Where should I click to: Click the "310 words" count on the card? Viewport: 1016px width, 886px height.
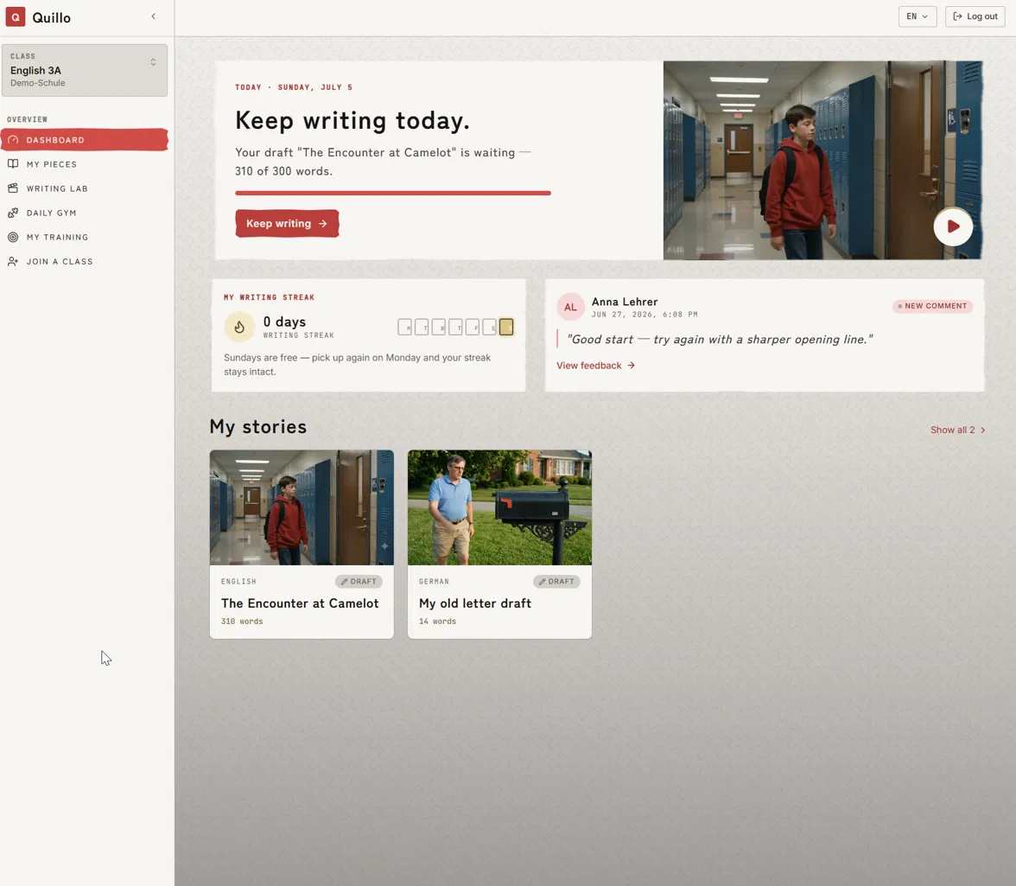pyautogui.click(x=242, y=621)
